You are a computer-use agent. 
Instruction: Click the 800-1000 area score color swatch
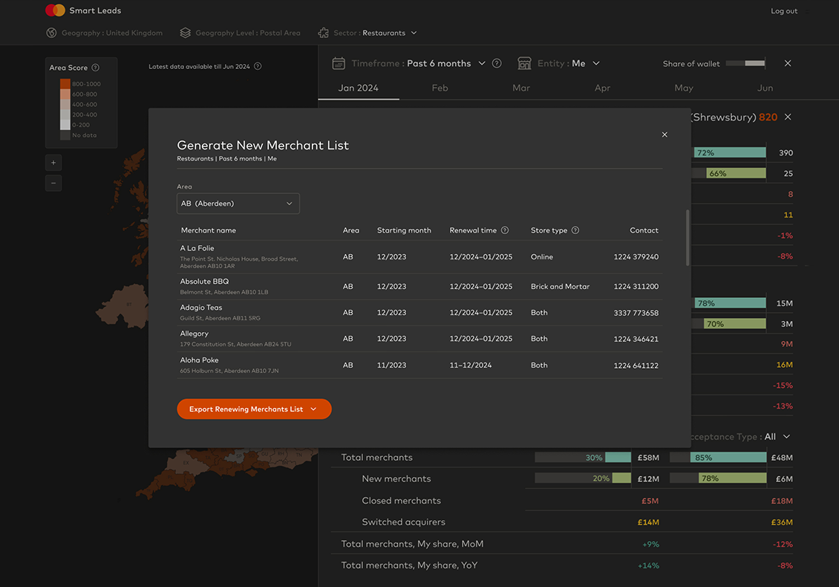[x=65, y=84]
